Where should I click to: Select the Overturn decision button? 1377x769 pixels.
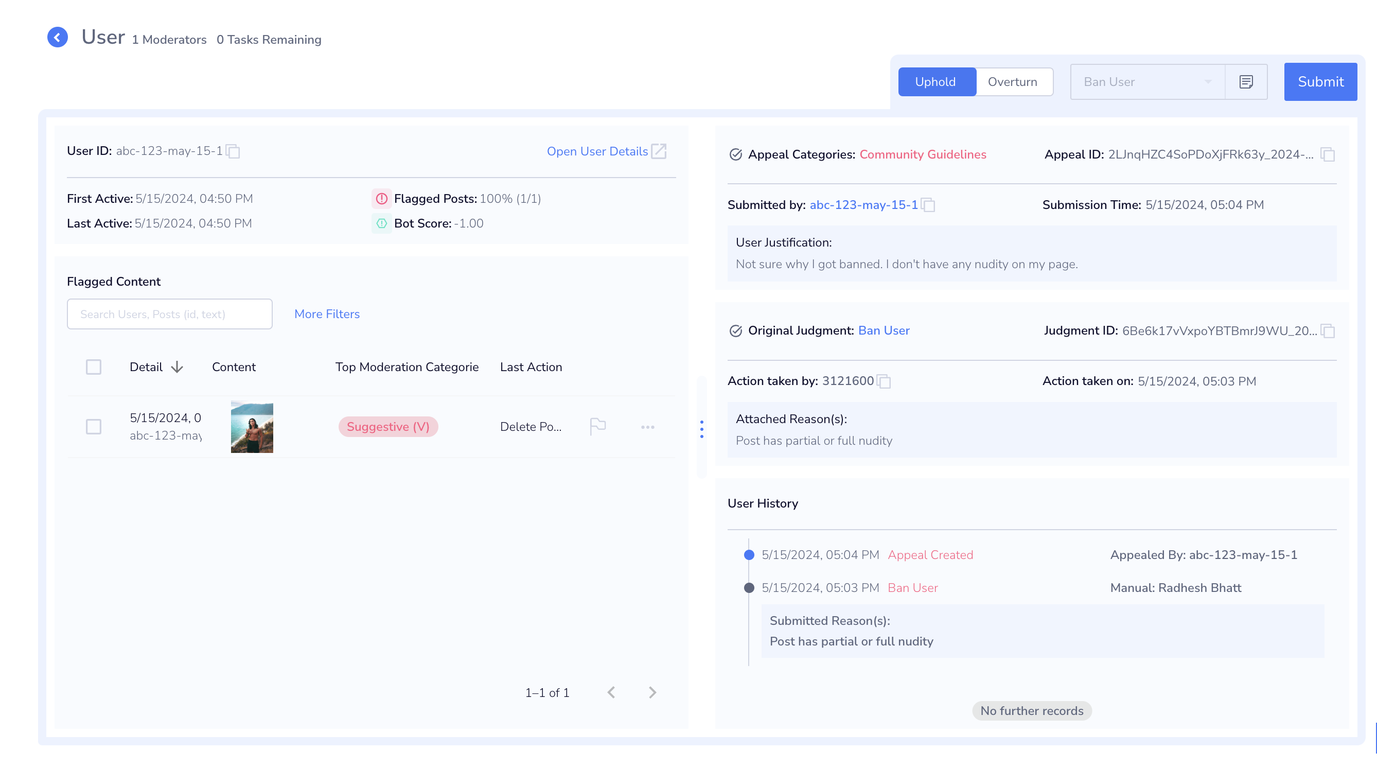coord(1012,81)
